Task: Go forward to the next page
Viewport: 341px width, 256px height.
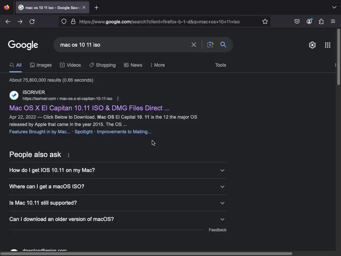Action: coord(20,22)
